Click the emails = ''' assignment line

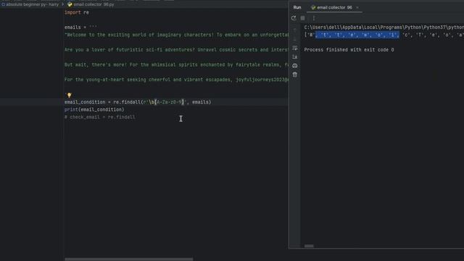pyautogui.click(x=80, y=28)
